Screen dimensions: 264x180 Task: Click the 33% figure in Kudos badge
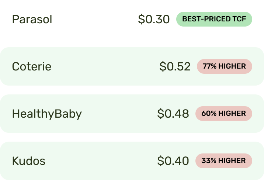(209, 161)
